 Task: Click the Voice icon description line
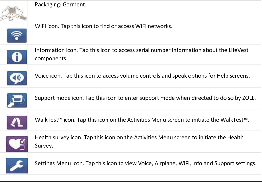pyautogui.click(x=142, y=76)
